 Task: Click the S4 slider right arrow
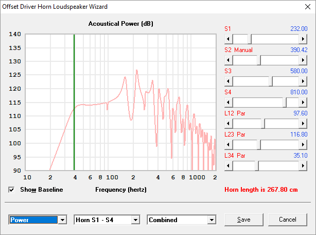coord(303,103)
